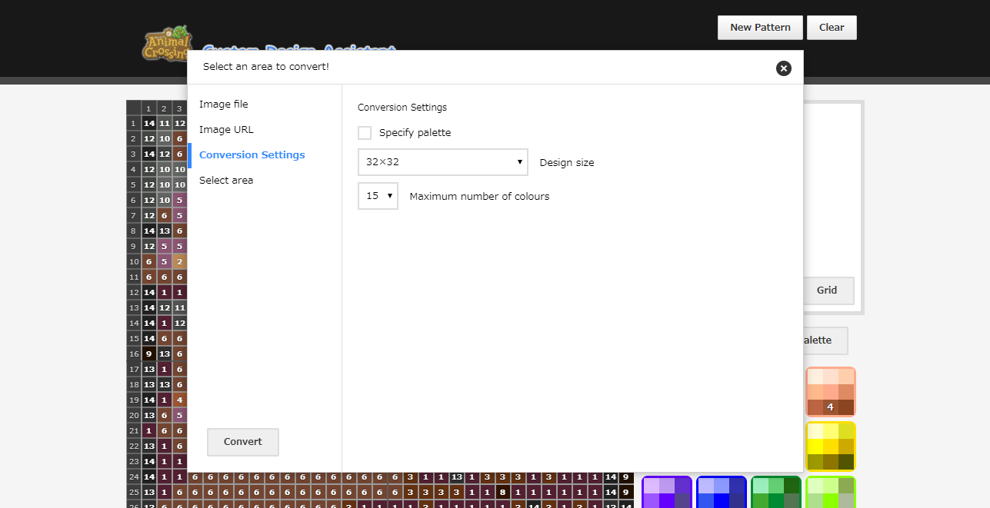The image size is (990, 508).
Task: Click the Specify palette label text
Action: (415, 133)
